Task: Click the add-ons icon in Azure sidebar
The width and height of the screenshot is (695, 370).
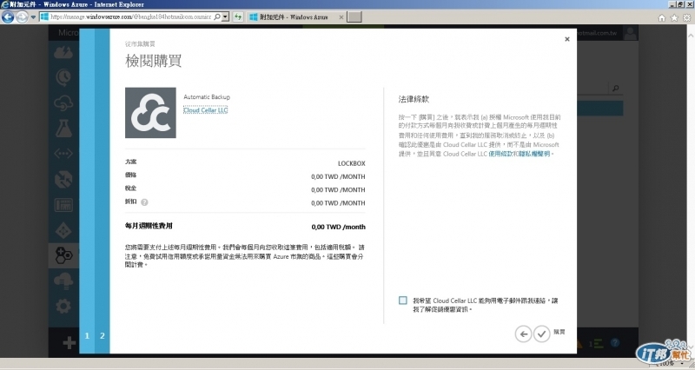Action: tap(63, 255)
